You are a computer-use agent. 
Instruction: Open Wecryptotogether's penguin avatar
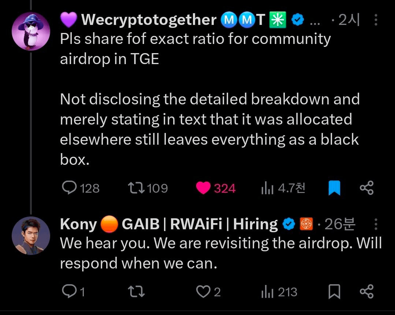[30, 31]
